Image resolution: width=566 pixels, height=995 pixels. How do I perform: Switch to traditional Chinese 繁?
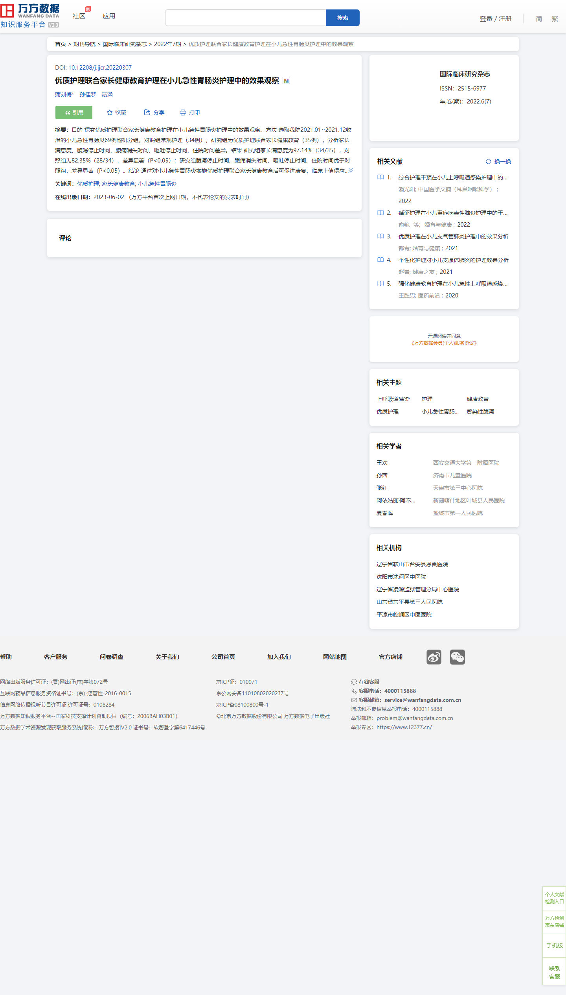pyautogui.click(x=555, y=18)
